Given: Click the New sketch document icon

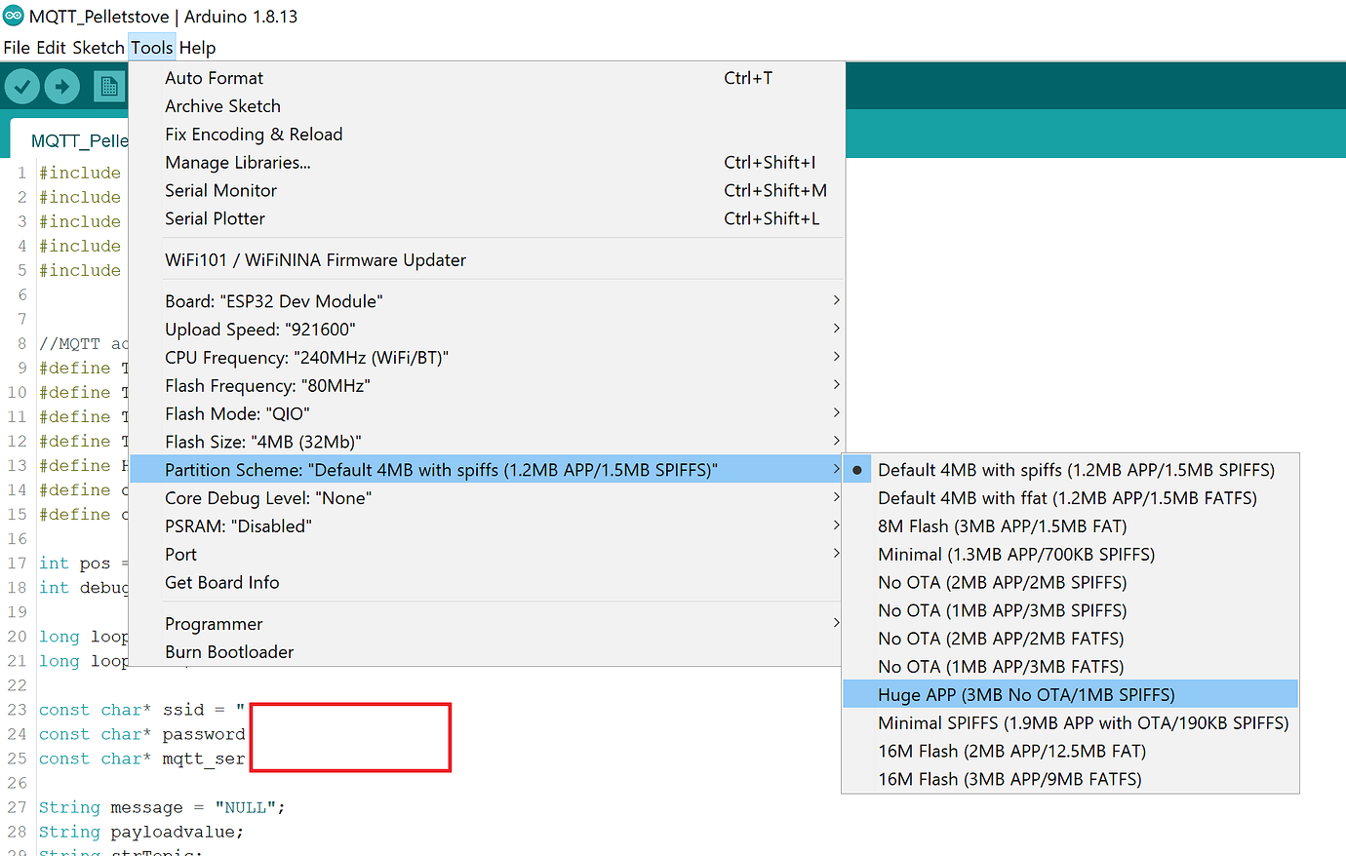Looking at the screenshot, I should coord(109,86).
